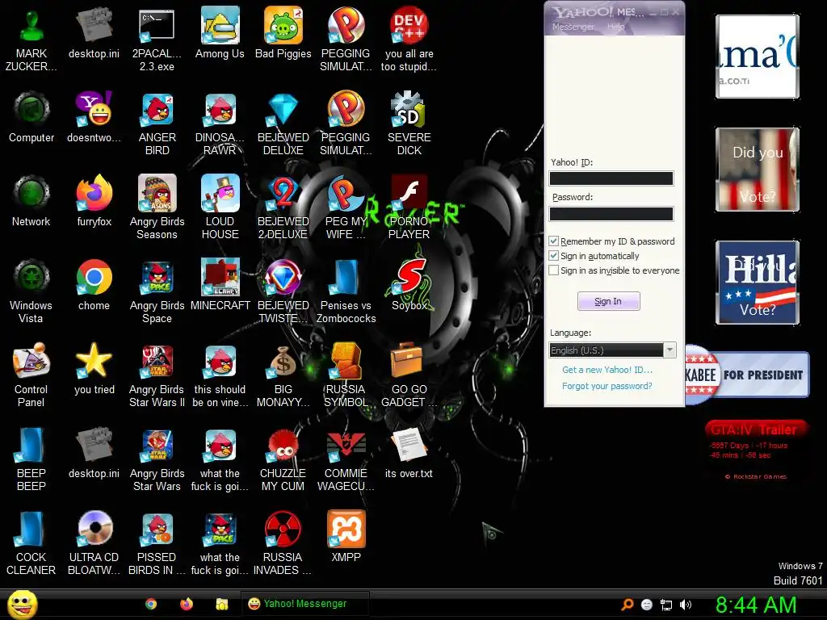Switch to Yahoo! Messenger taskbar button
Image resolution: width=827 pixels, height=620 pixels.
304,604
